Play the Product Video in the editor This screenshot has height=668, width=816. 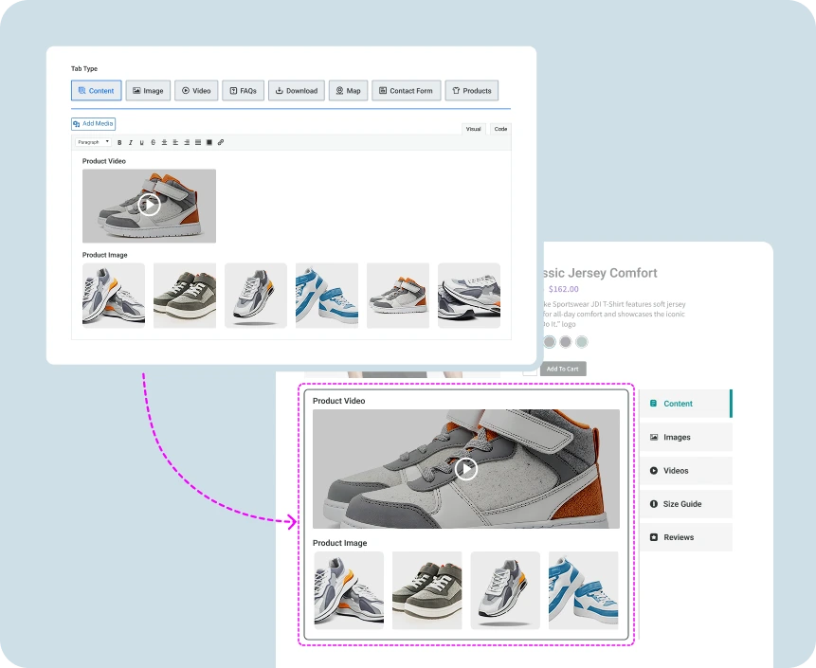pyautogui.click(x=149, y=205)
